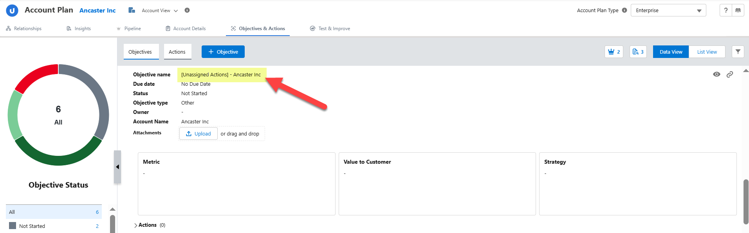
Task: Toggle objective visibility eye icon
Action: 717,74
